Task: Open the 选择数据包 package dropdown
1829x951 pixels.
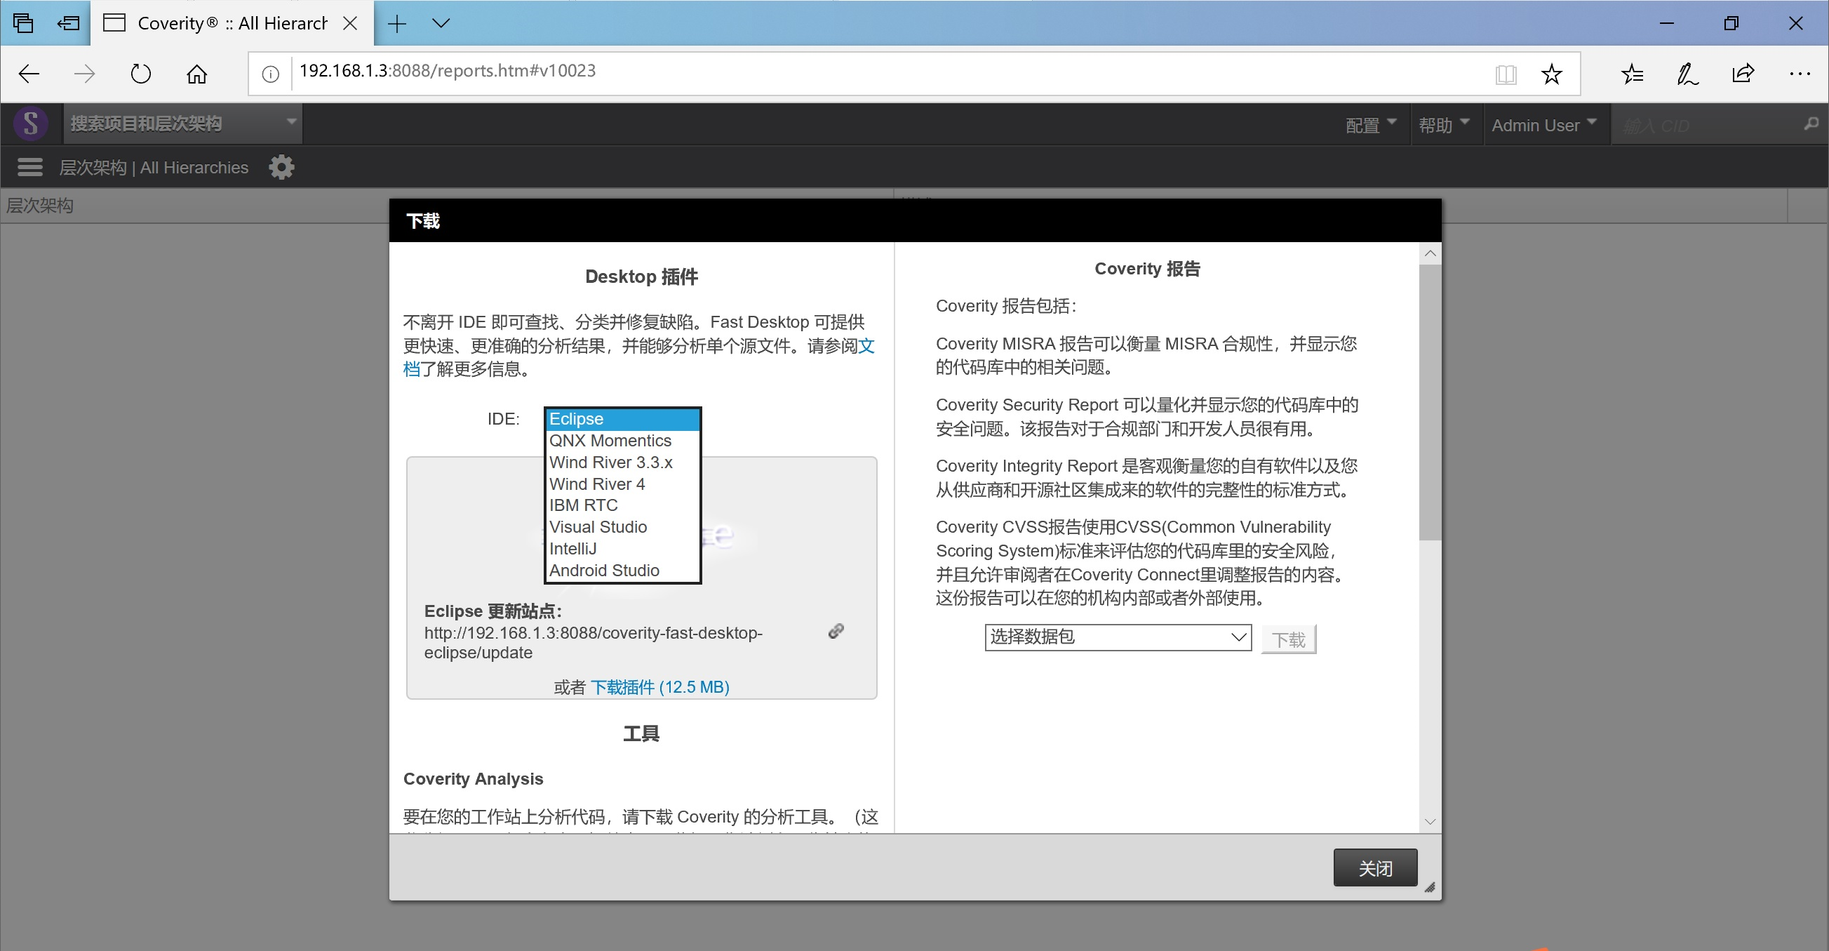Action: [1116, 637]
